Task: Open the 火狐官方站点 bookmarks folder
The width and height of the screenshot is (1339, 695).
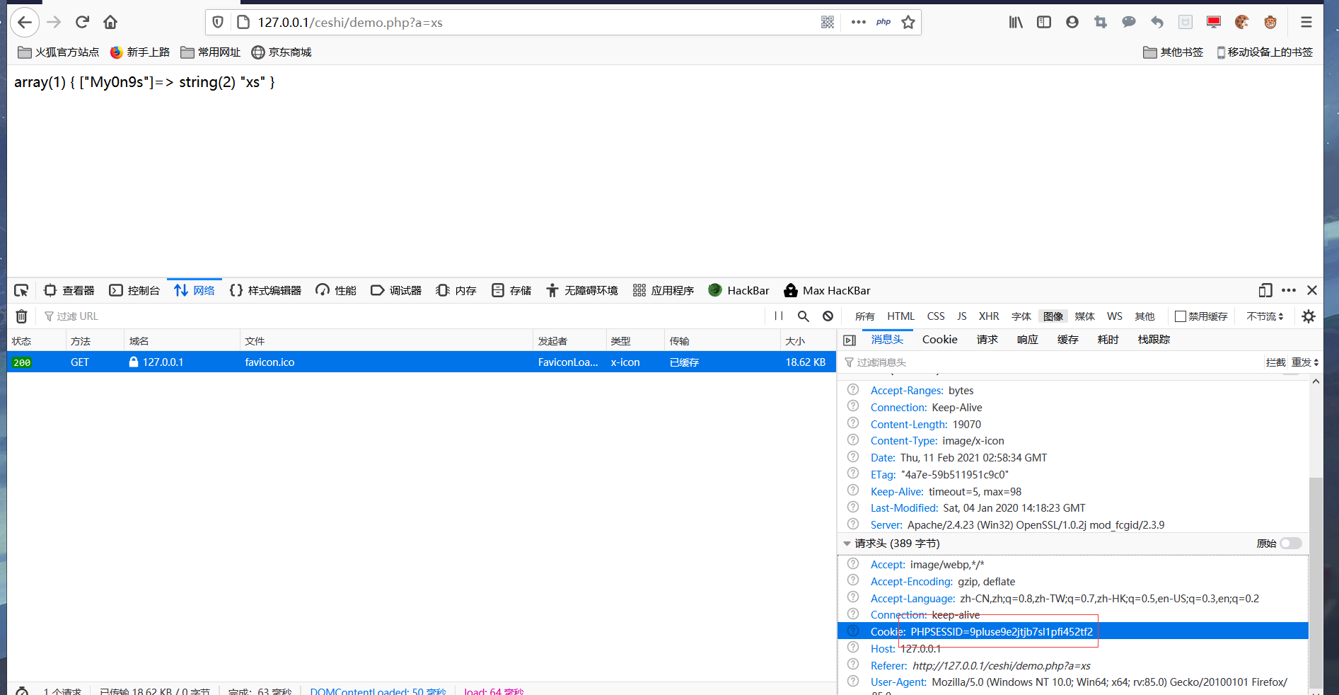Action: coord(59,52)
